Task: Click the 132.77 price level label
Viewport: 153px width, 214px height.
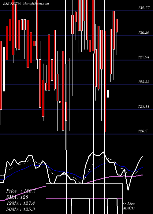Action: point(144,8)
